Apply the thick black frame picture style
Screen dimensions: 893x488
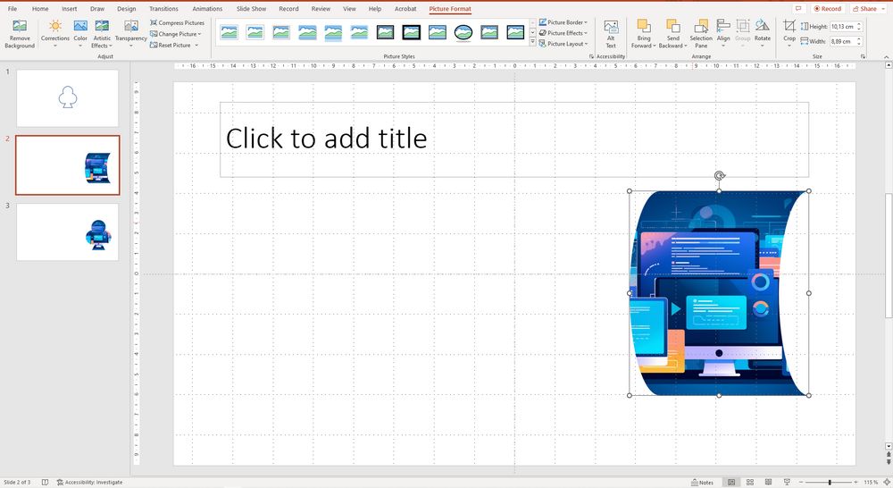pyautogui.click(x=411, y=32)
